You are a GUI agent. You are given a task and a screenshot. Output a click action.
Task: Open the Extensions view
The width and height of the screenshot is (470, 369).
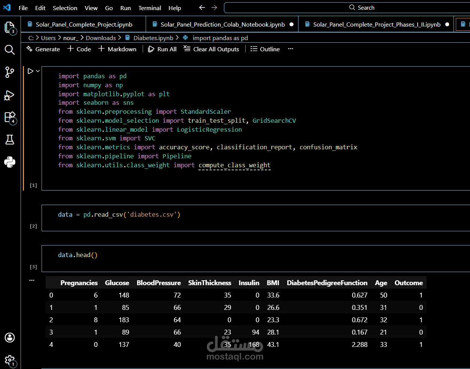click(x=9, y=117)
